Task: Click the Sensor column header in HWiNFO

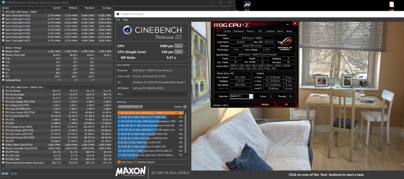Action: pyautogui.click(x=22, y=8)
